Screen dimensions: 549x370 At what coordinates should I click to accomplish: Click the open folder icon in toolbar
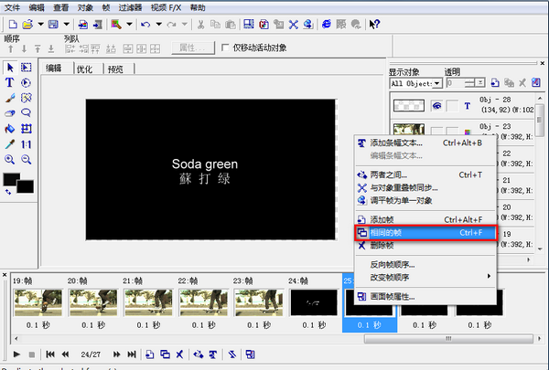tap(27, 24)
